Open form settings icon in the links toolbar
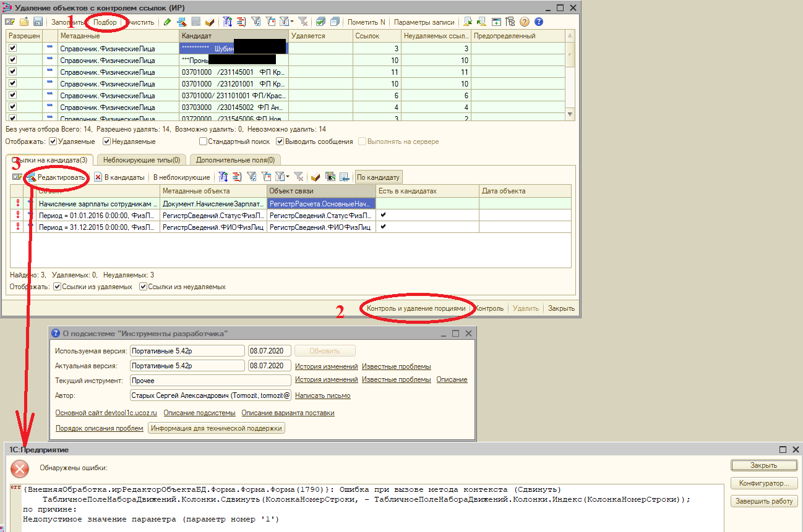The image size is (803, 532). pos(18,177)
